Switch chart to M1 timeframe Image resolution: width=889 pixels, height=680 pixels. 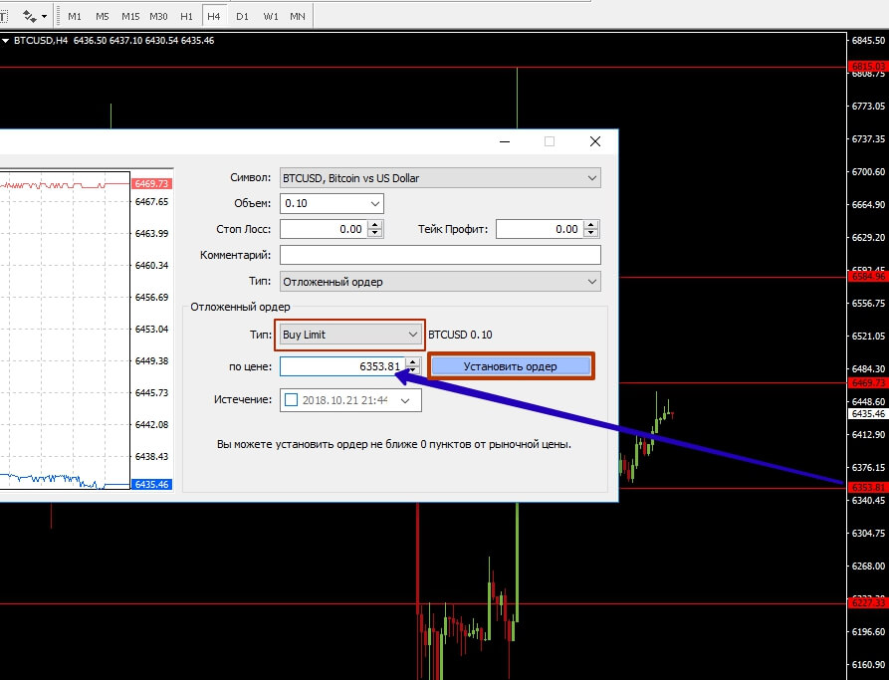point(75,17)
